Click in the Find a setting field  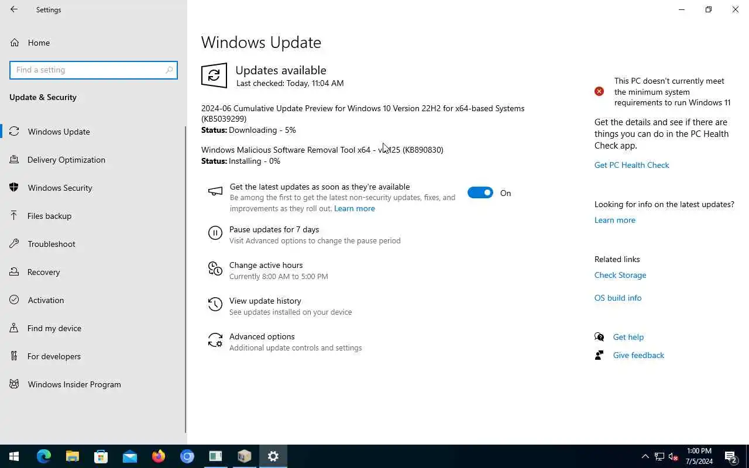[x=94, y=70]
